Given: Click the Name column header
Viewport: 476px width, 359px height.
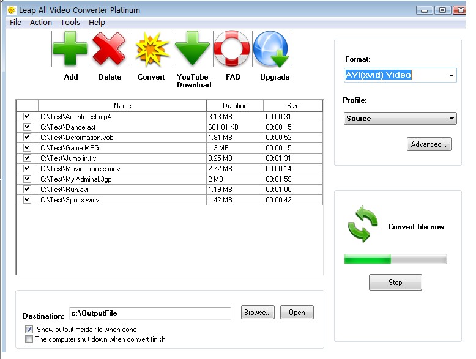Looking at the screenshot, I should coord(122,106).
